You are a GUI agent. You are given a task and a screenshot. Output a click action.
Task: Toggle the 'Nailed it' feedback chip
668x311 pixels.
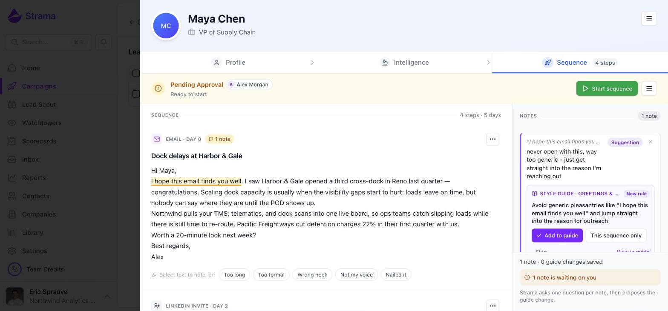click(x=396, y=275)
